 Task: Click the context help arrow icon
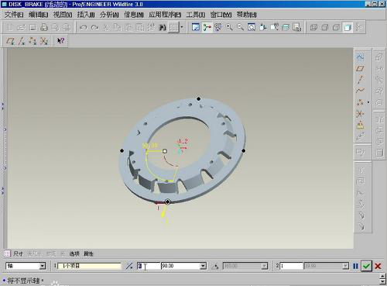pyautogui.click(x=61, y=41)
